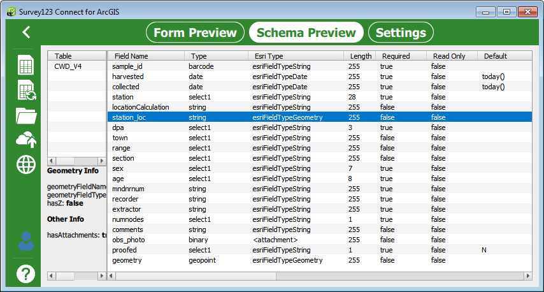Select the recorder field row
Image resolution: width=544 pixels, height=292 pixels.
click(320, 199)
